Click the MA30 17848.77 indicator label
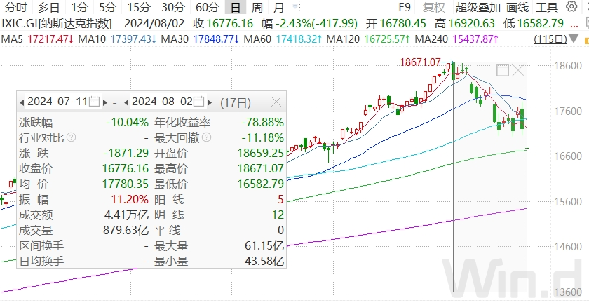Image resolution: width=589 pixels, height=305 pixels. (201, 39)
